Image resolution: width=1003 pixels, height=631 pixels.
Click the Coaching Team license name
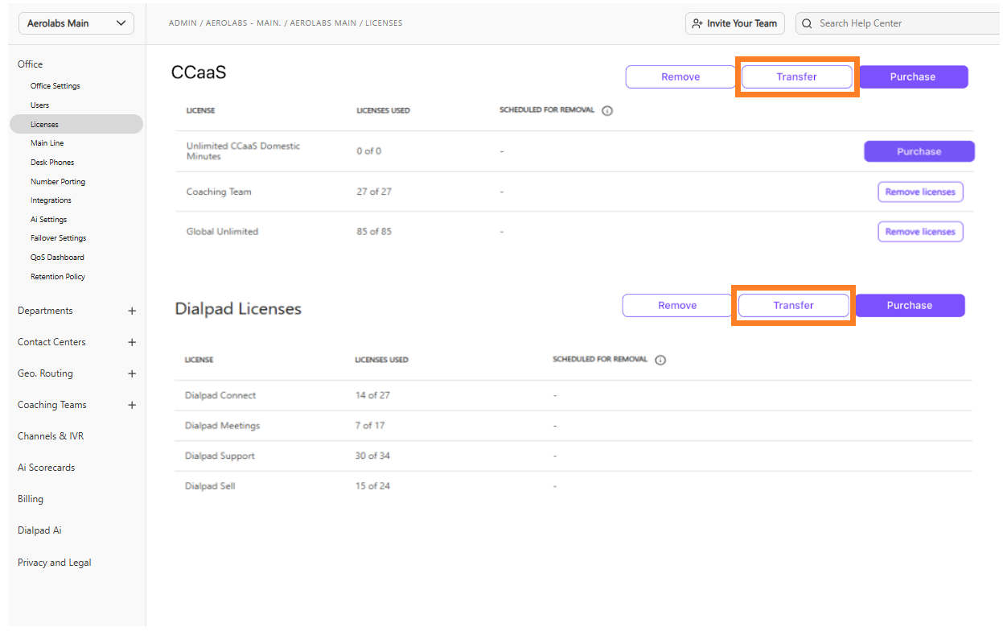click(x=219, y=192)
